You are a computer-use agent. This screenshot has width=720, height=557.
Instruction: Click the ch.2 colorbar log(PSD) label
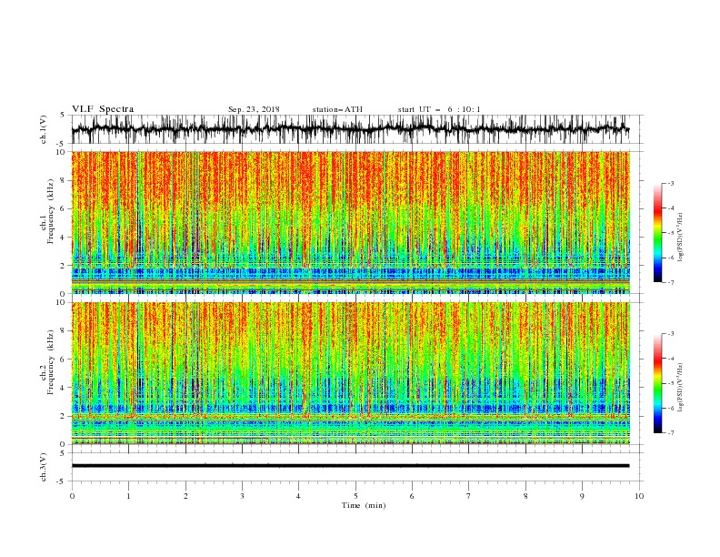coord(681,388)
